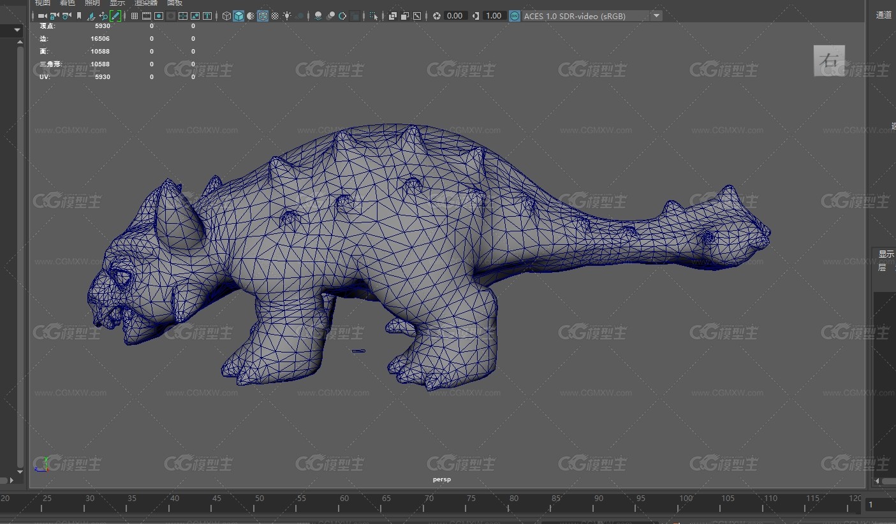896x524 pixels.
Task: Open the ACES 1.0 SDR-video view transform dropdown
Action: pos(592,16)
